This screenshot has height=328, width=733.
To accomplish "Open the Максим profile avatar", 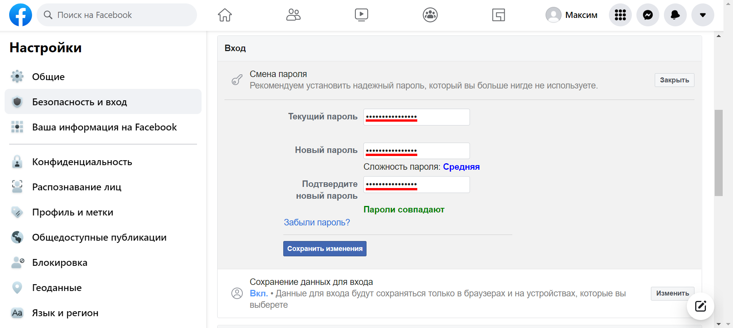I will (x=553, y=15).
